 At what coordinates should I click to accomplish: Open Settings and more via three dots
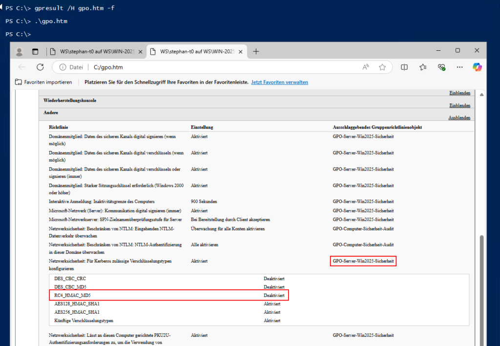tap(459, 67)
